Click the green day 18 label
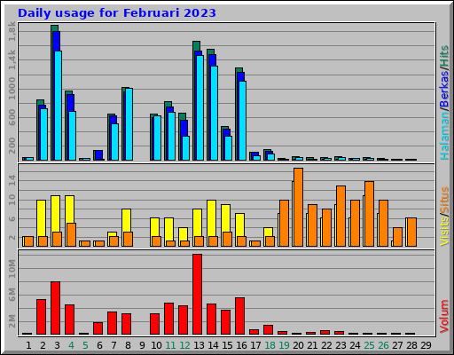Screen dimensions: 454x355 point(270,345)
